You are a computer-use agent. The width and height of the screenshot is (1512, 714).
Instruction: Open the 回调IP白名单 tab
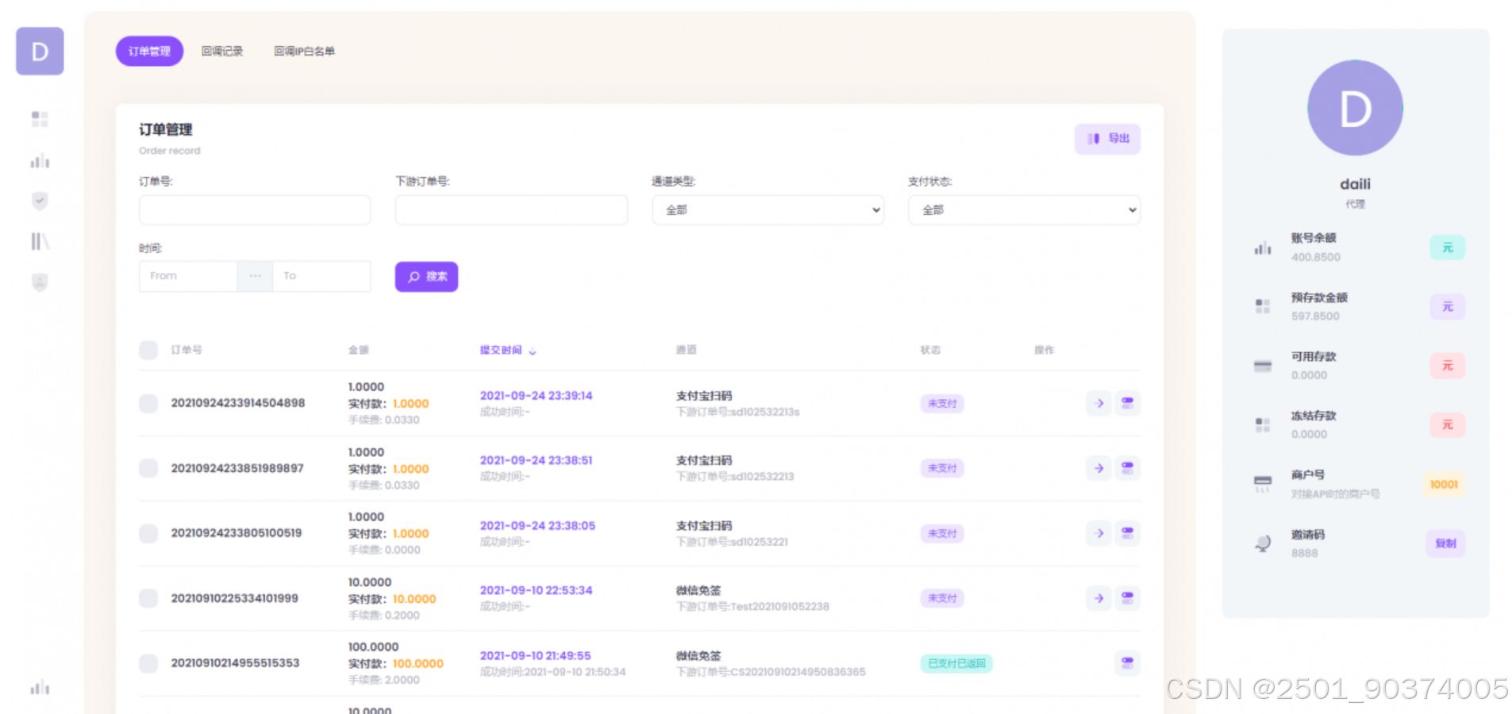tap(305, 51)
